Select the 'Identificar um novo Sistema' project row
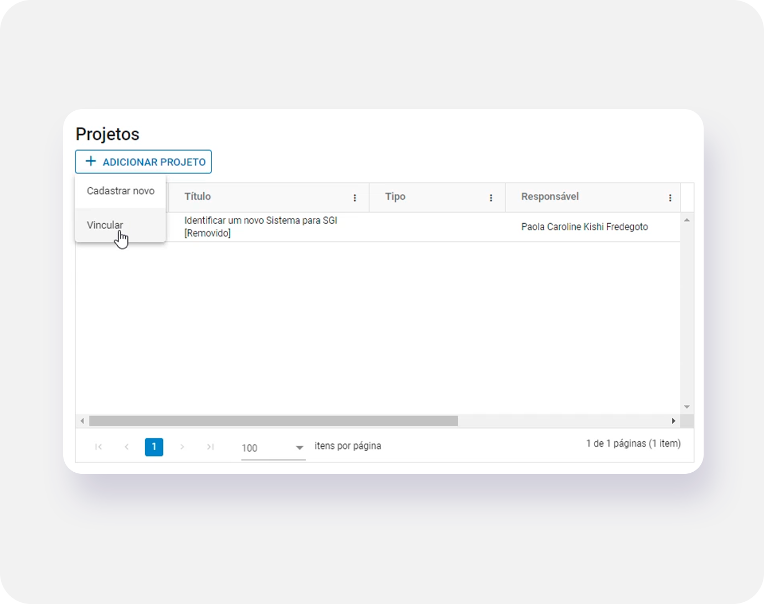 click(x=261, y=227)
